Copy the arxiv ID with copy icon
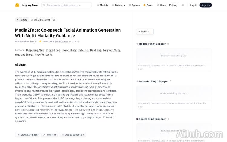 (x=54, y=20)
